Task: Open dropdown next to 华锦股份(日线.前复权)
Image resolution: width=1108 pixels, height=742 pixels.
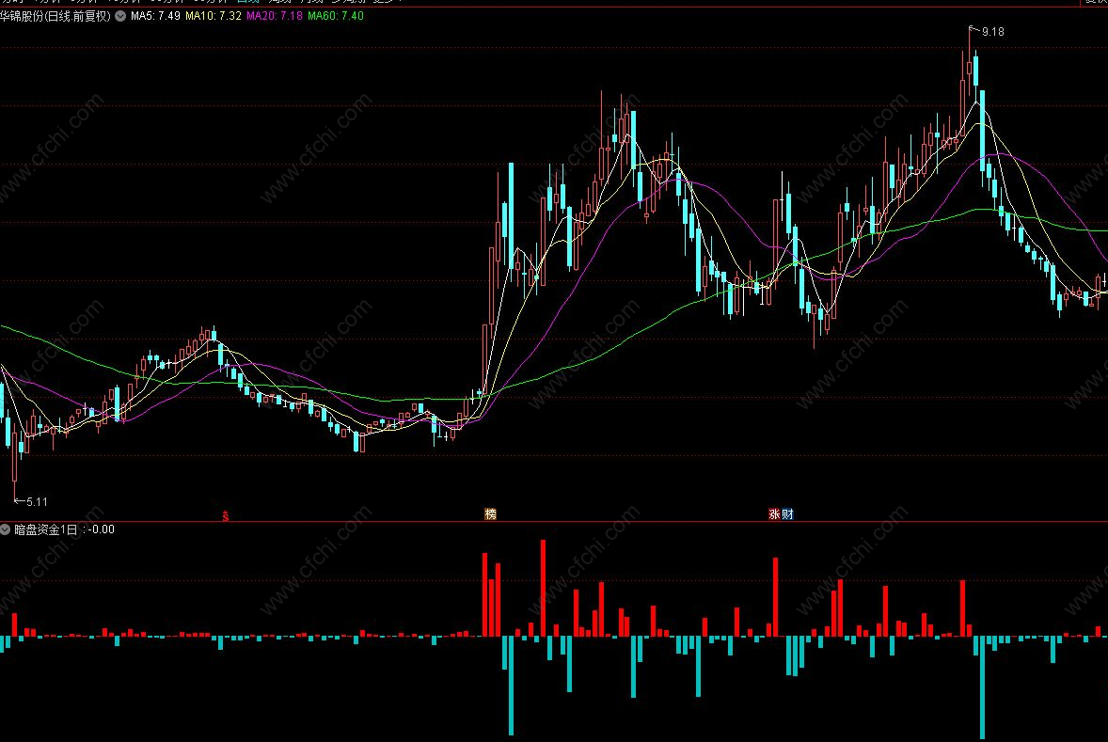Action: (120, 16)
